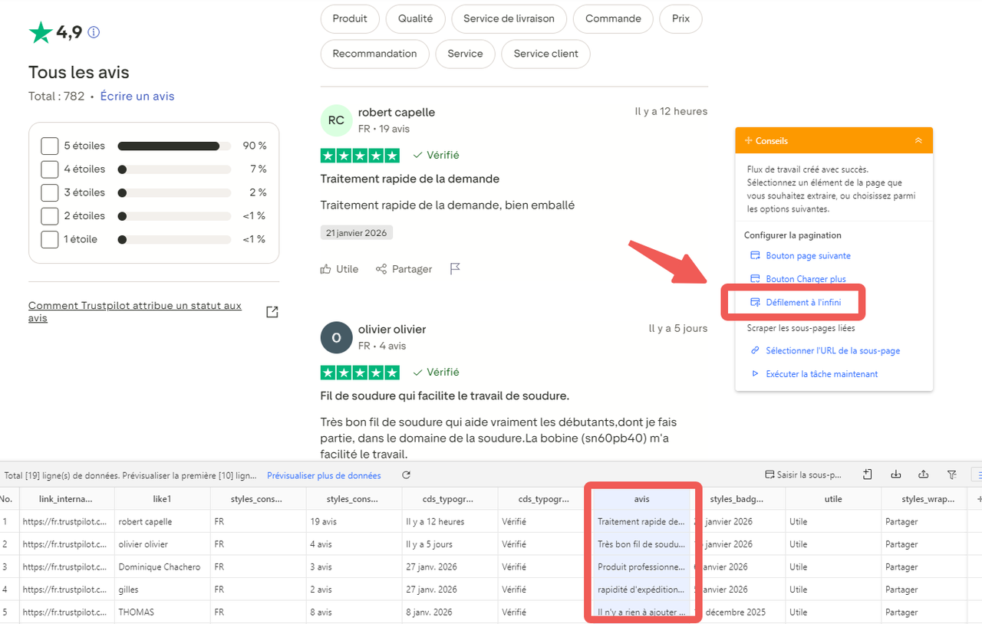Collapse the Conseils panel with its chevron
982x624 pixels.
pyautogui.click(x=918, y=140)
